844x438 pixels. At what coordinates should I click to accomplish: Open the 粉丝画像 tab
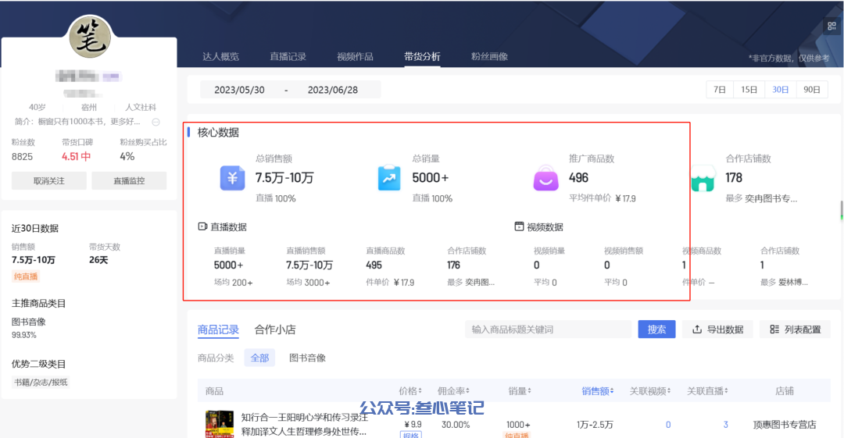[x=490, y=56]
